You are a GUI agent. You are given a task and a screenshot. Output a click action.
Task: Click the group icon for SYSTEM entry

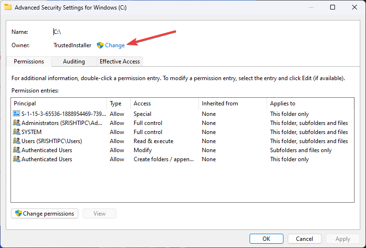pyautogui.click(x=16, y=132)
